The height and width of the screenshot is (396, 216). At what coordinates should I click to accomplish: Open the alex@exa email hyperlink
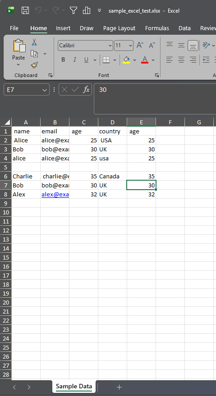55,194
